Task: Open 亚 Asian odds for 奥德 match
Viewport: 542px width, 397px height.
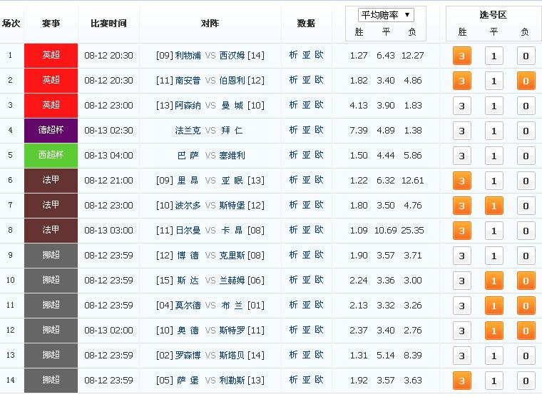Action: tap(306, 330)
